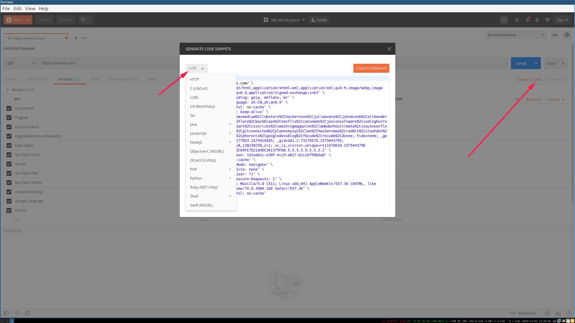Click the Code link

coord(537,80)
